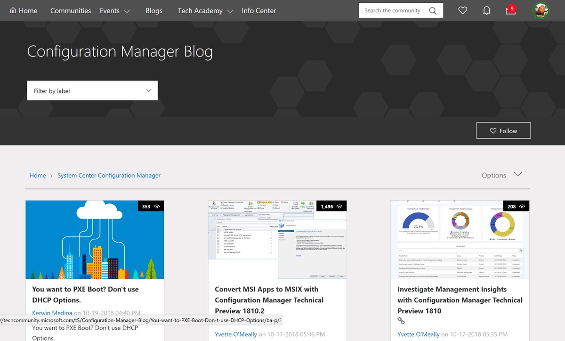Open Blogs in the top navigation

click(154, 10)
